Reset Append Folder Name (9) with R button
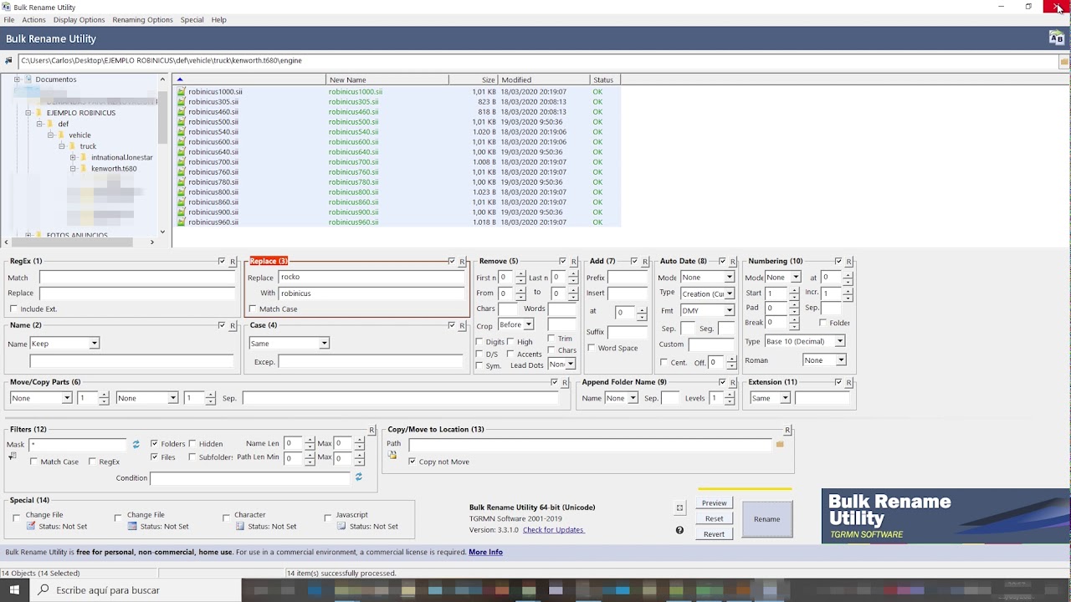Screen dimensions: 1071x602 click(733, 383)
